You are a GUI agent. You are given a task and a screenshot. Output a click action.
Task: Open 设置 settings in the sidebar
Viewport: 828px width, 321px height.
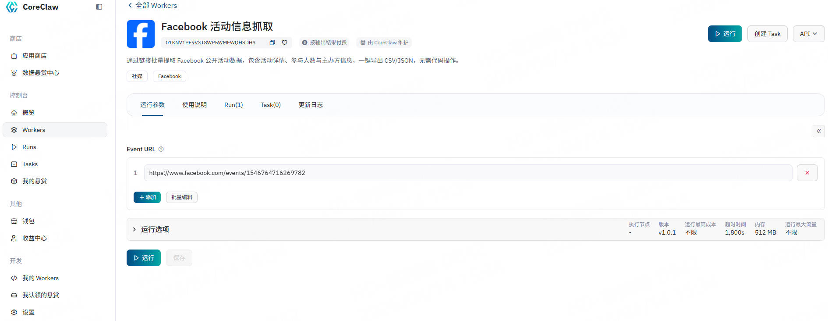28,312
